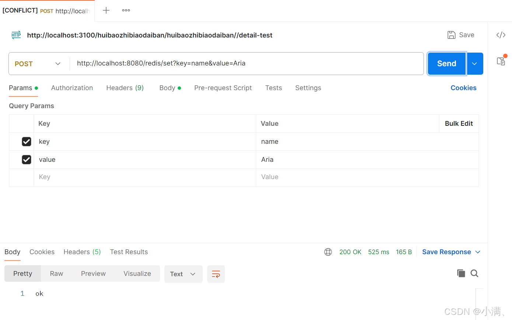This screenshot has width=512, height=320.
Task: Toggle word wrap icon in response
Action: 216,274
